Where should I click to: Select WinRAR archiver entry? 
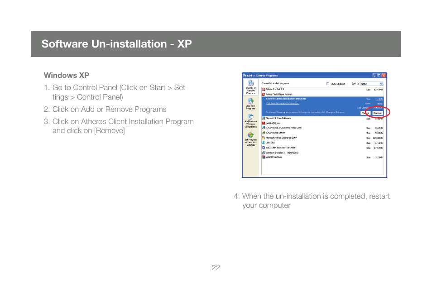click(322, 157)
